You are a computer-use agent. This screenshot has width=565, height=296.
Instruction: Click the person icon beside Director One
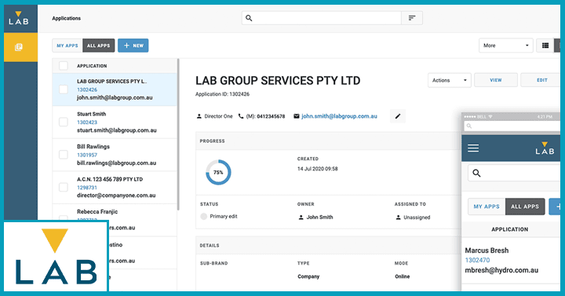click(199, 116)
